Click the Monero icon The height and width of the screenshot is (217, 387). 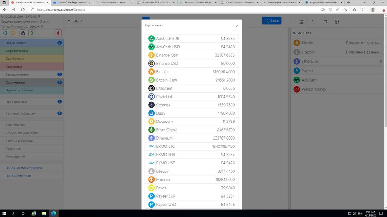(x=151, y=180)
